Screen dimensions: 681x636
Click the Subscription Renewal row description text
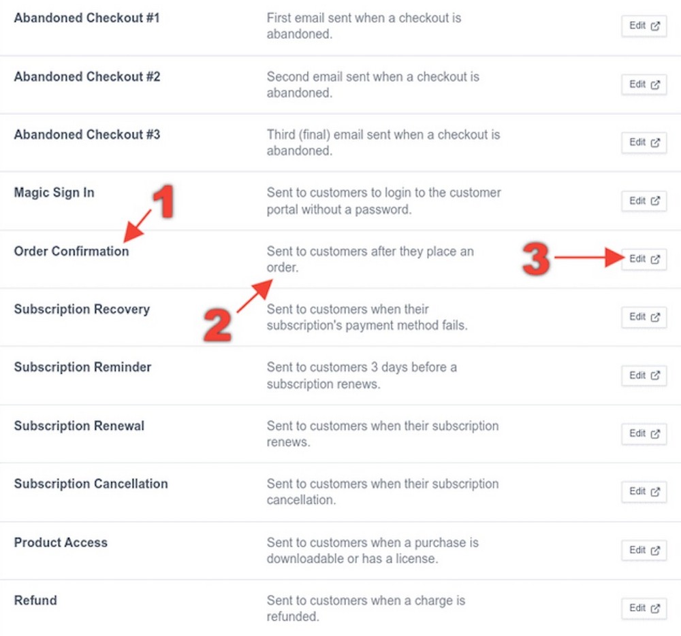click(x=381, y=433)
